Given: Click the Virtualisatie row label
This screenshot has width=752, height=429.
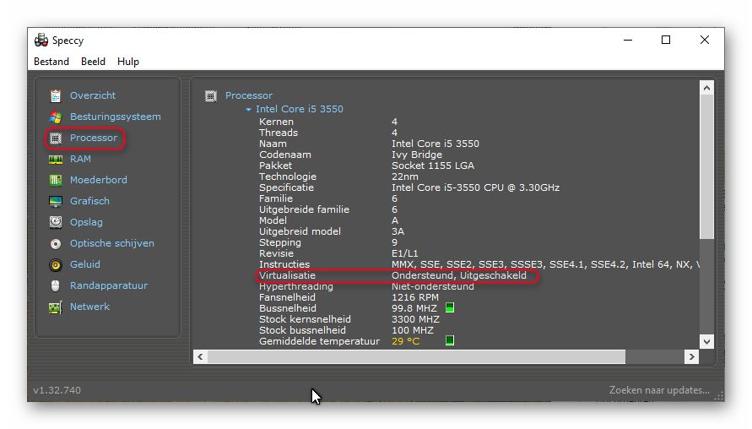Looking at the screenshot, I should (x=287, y=275).
